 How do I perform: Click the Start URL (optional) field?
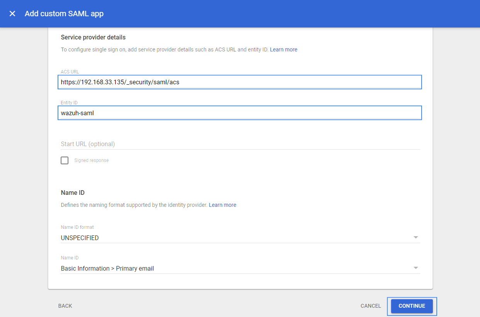point(240,144)
